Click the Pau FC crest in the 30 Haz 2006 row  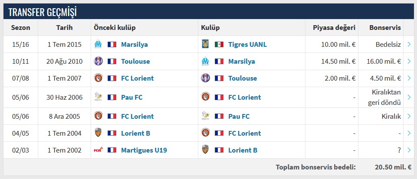tap(98, 97)
